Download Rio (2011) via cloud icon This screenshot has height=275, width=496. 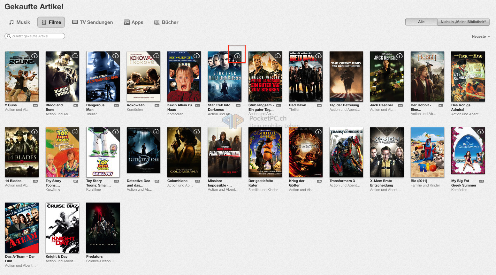439,131
